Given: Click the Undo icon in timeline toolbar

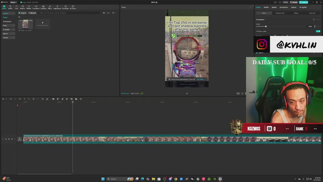Looking at the screenshot, I should pyautogui.click(x=11, y=99).
